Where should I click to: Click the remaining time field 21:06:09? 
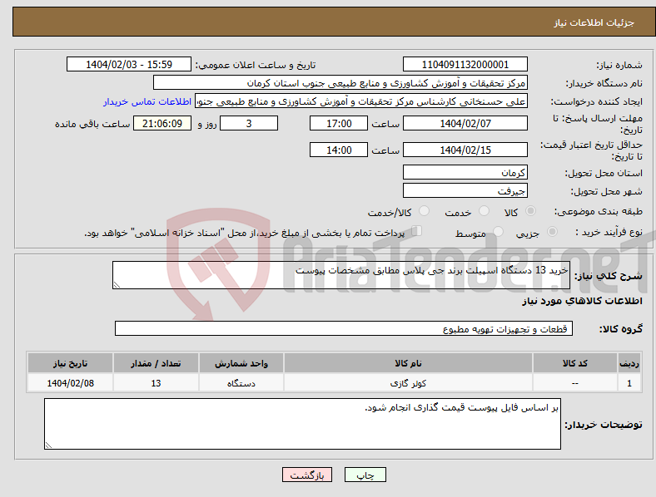point(162,123)
